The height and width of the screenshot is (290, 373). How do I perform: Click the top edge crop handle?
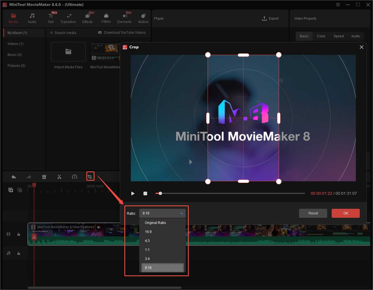243,55
